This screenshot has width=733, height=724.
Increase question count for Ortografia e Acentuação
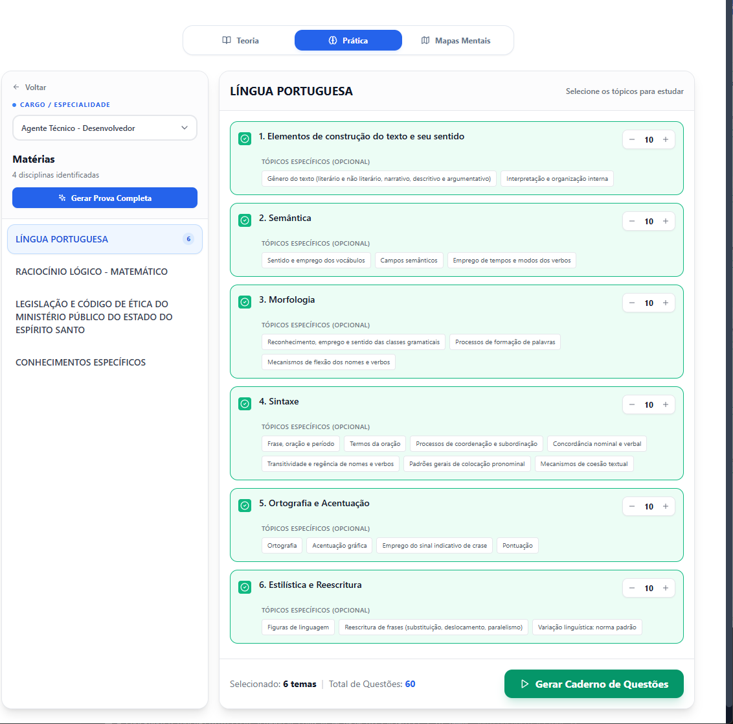[x=666, y=506]
